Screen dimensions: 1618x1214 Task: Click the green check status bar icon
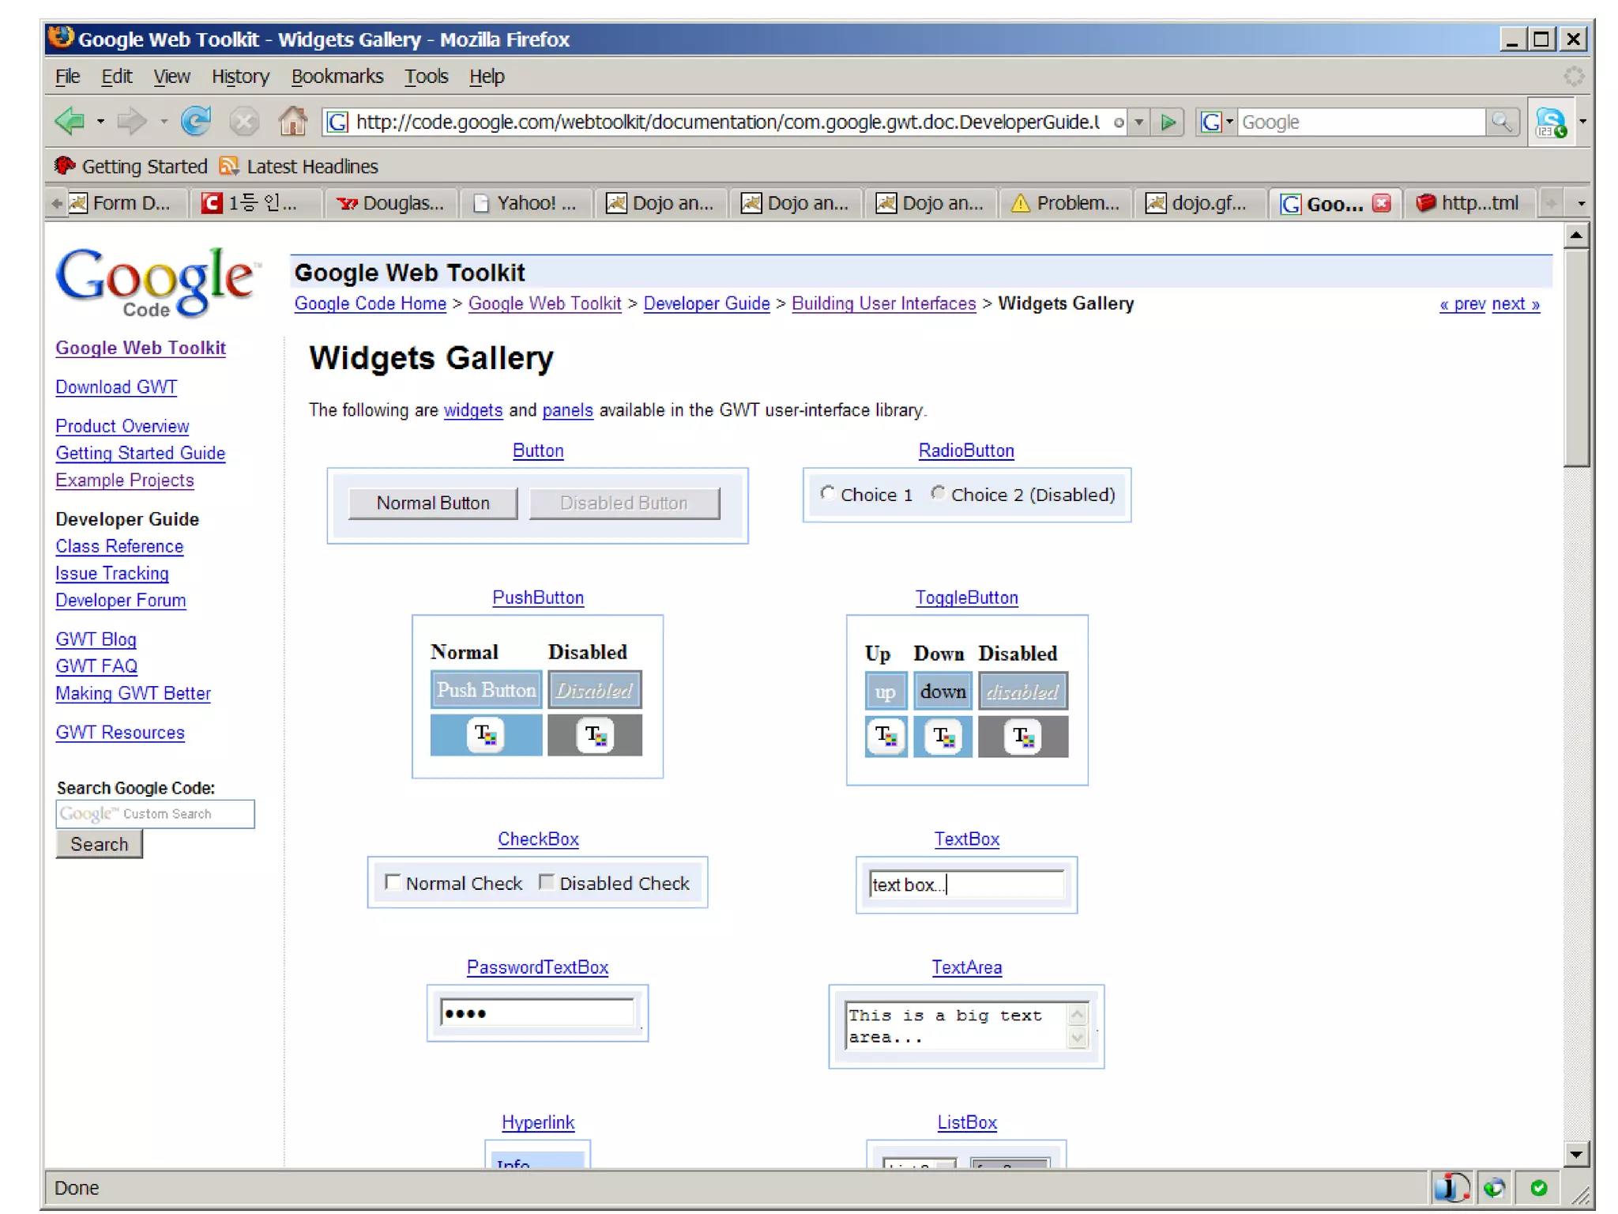pyautogui.click(x=1538, y=1187)
